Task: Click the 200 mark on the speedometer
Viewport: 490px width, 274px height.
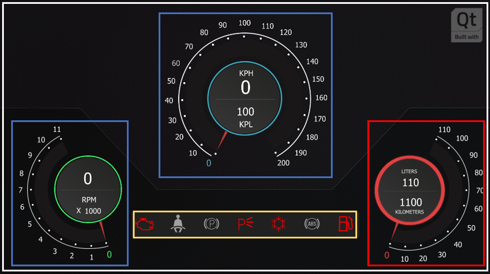Action: [283, 163]
